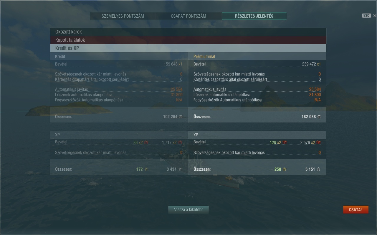The width and height of the screenshot is (377, 235).
Task: Click the ESC key button
Action: (x=366, y=16)
